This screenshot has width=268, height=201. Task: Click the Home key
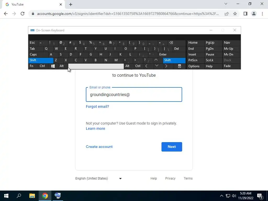196,43
